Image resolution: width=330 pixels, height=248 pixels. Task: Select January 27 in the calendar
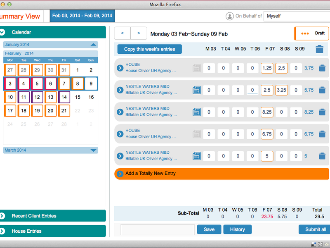(10, 70)
